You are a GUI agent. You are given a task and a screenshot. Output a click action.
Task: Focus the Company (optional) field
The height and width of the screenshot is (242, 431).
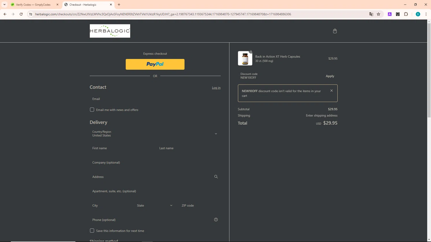tap(155, 162)
